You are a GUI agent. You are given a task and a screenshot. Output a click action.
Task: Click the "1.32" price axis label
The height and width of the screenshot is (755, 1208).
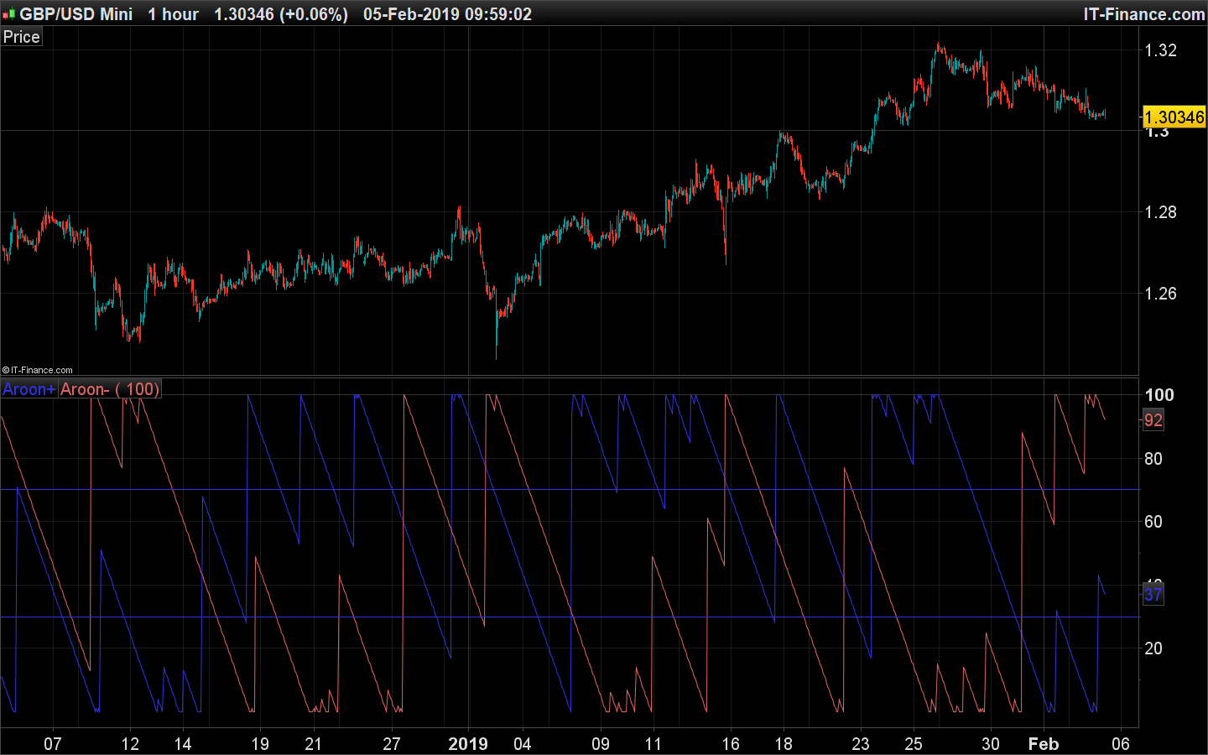[1161, 50]
